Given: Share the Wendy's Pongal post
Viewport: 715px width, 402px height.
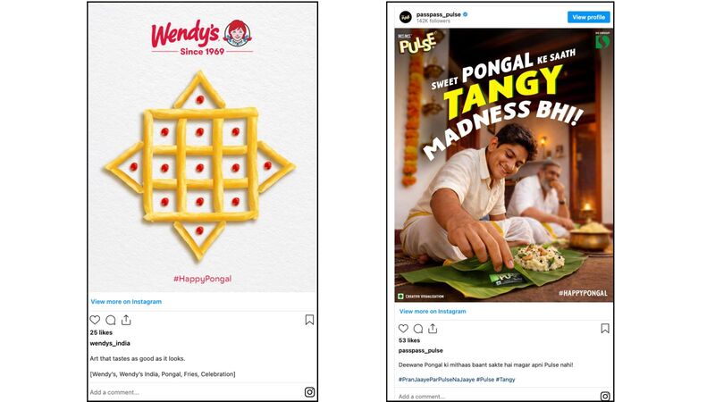Looking at the screenshot, I should (x=126, y=320).
